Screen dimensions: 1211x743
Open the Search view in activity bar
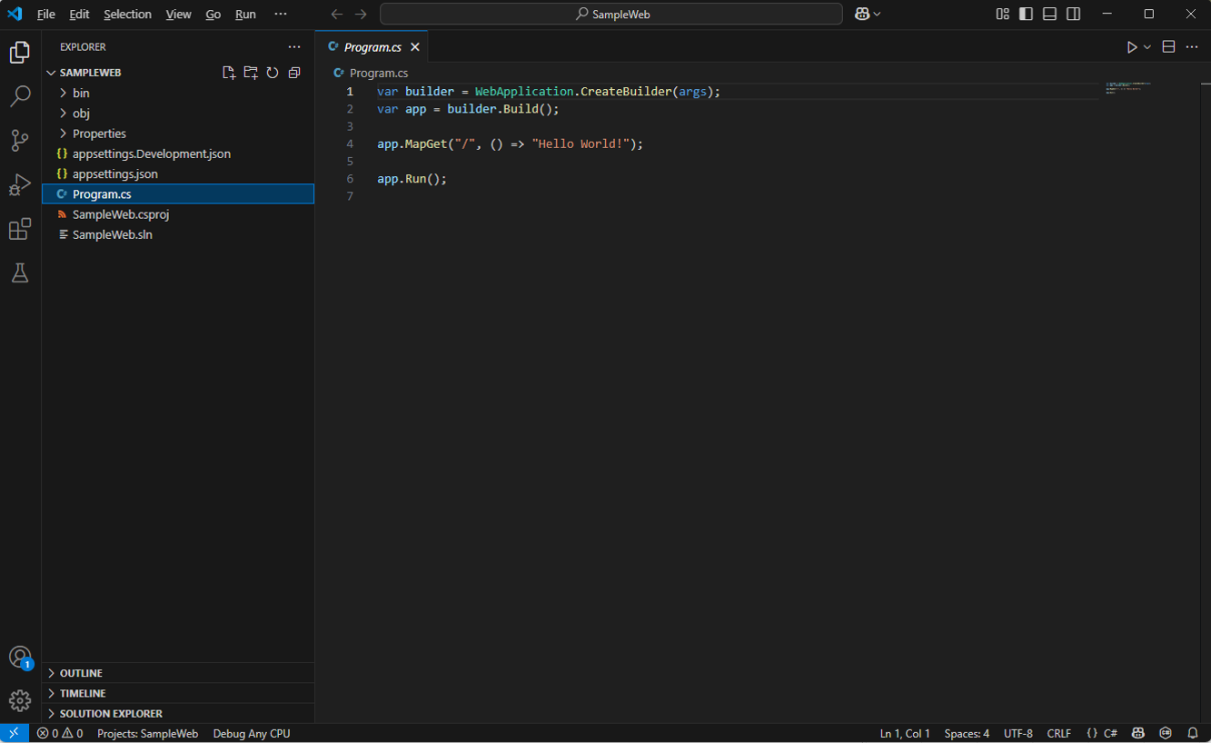click(x=20, y=96)
